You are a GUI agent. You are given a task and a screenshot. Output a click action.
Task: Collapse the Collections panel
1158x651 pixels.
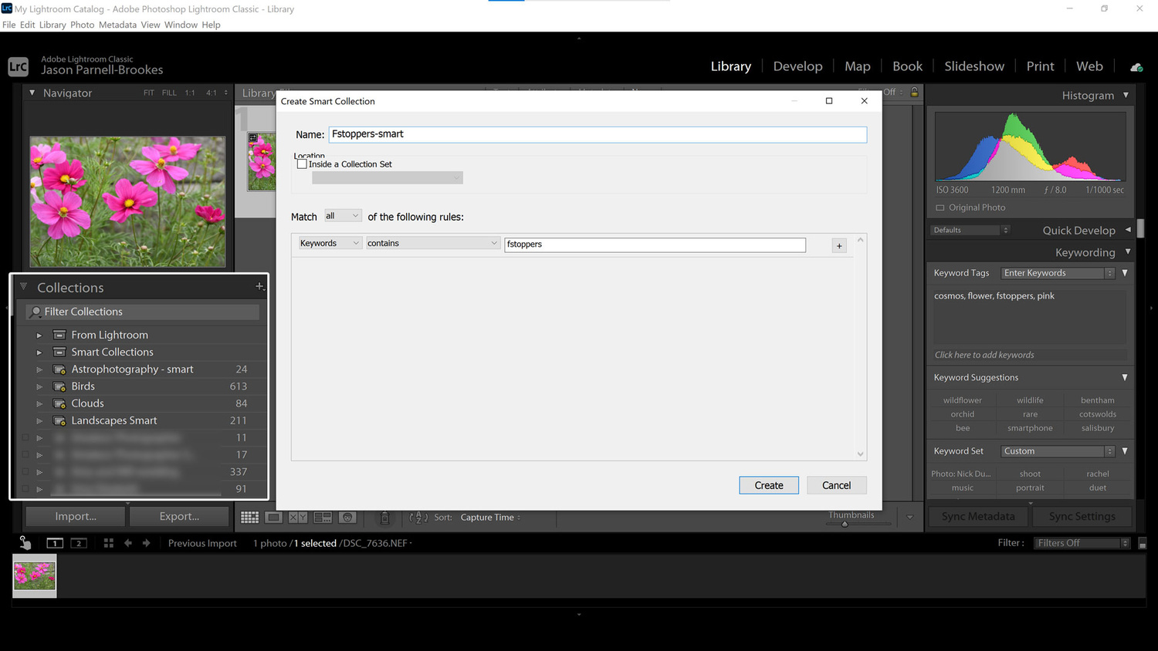pos(23,286)
